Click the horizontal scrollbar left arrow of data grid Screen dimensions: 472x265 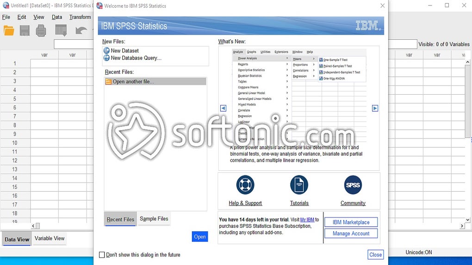(33, 226)
